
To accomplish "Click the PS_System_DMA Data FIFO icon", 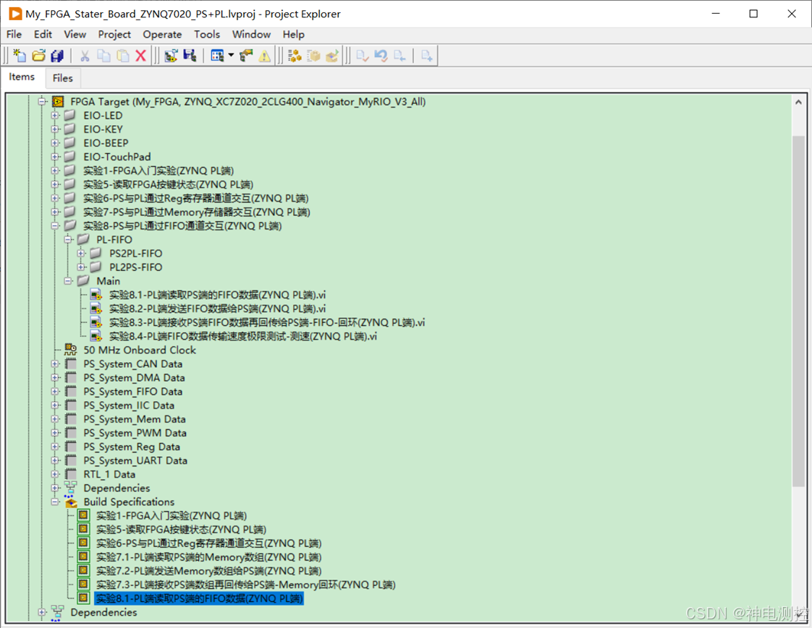I will [x=71, y=378].
